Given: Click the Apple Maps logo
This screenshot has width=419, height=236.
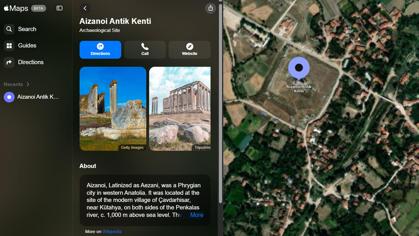Looking at the screenshot, I should [16, 8].
